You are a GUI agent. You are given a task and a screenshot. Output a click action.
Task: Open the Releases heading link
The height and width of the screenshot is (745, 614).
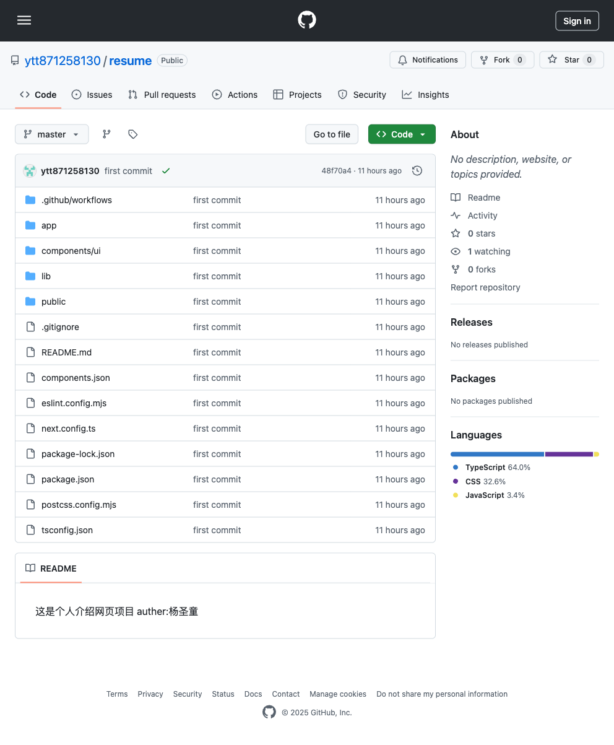pos(472,322)
